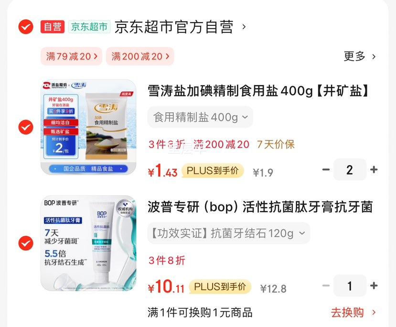
Task: Open the 雪涛盐 product thumbnail
Action: [x=88, y=127]
